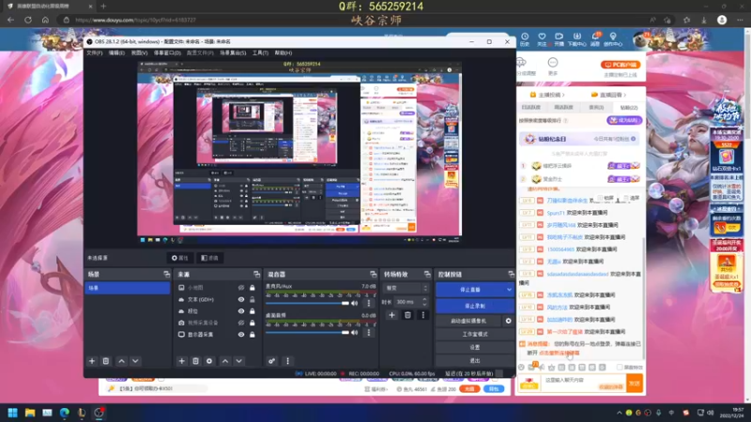Open Douyu download center icon
This screenshot has height=422, width=751.
tap(576, 39)
